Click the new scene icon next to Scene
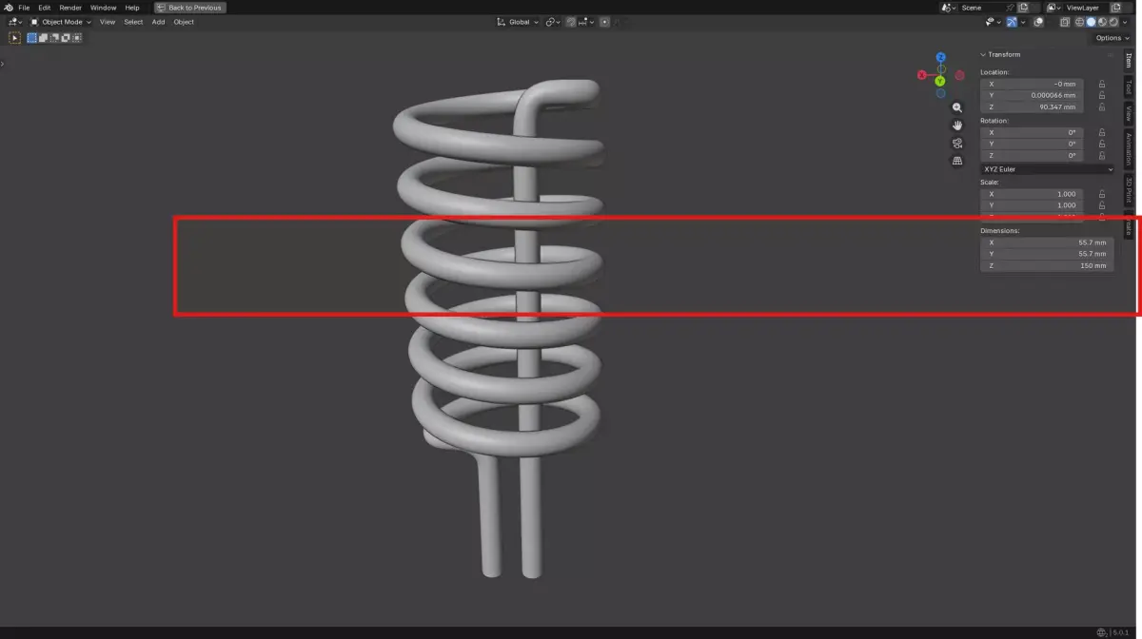The height and width of the screenshot is (639, 1142). coord(1022,8)
